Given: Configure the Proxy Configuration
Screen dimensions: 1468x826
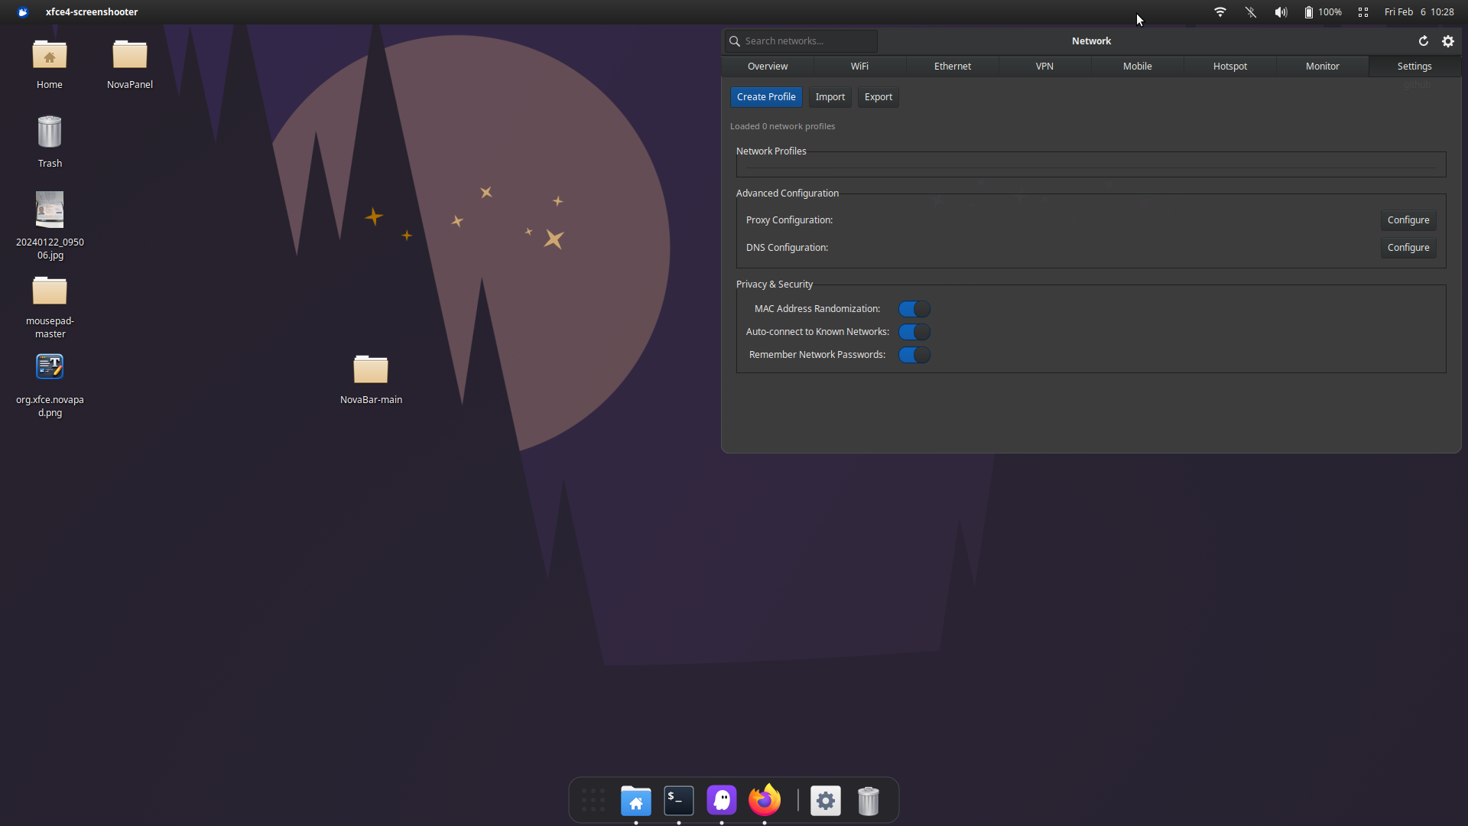Looking at the screenshot, I should point(1408,220).
